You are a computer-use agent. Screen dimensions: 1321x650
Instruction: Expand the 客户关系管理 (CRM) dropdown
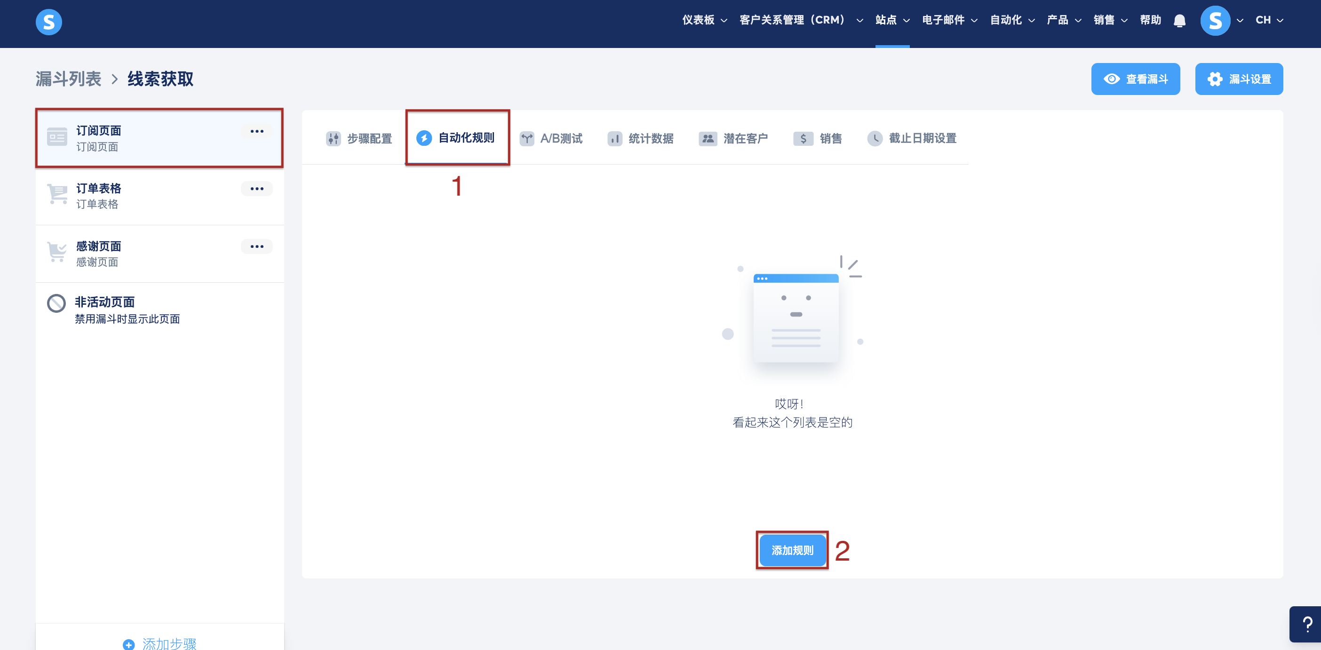pyautogui.click(x=801, y=21)
